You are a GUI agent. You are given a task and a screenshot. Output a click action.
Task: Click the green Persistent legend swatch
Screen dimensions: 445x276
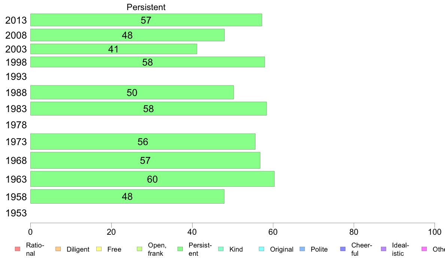click(x=180, y=249)
